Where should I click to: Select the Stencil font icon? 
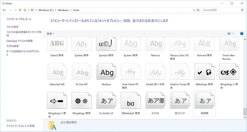click(57, 44)
